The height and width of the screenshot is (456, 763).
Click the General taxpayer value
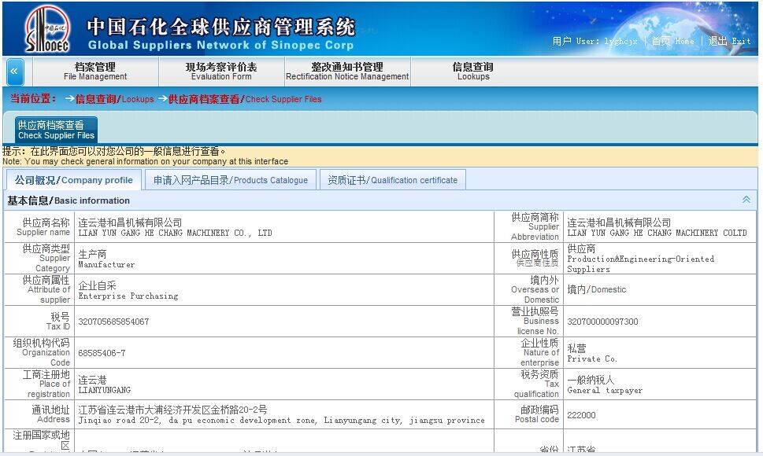(605, 391)
